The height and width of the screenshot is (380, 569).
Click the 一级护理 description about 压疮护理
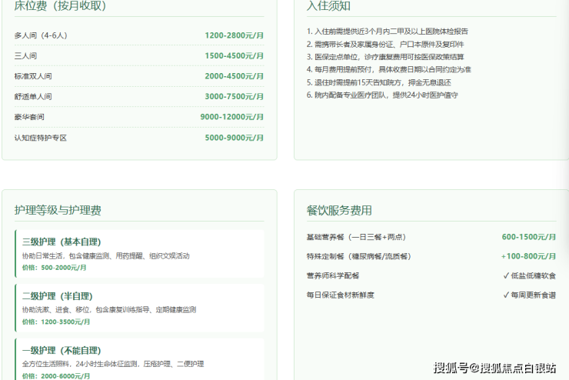113,364
